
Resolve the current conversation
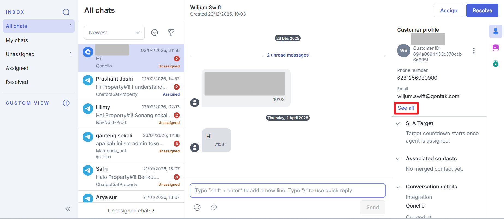point(482,11)
